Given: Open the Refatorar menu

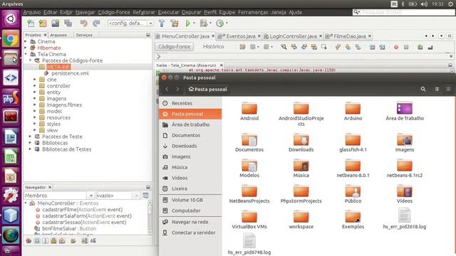Looking at the screenshot, I should (144, 12).
